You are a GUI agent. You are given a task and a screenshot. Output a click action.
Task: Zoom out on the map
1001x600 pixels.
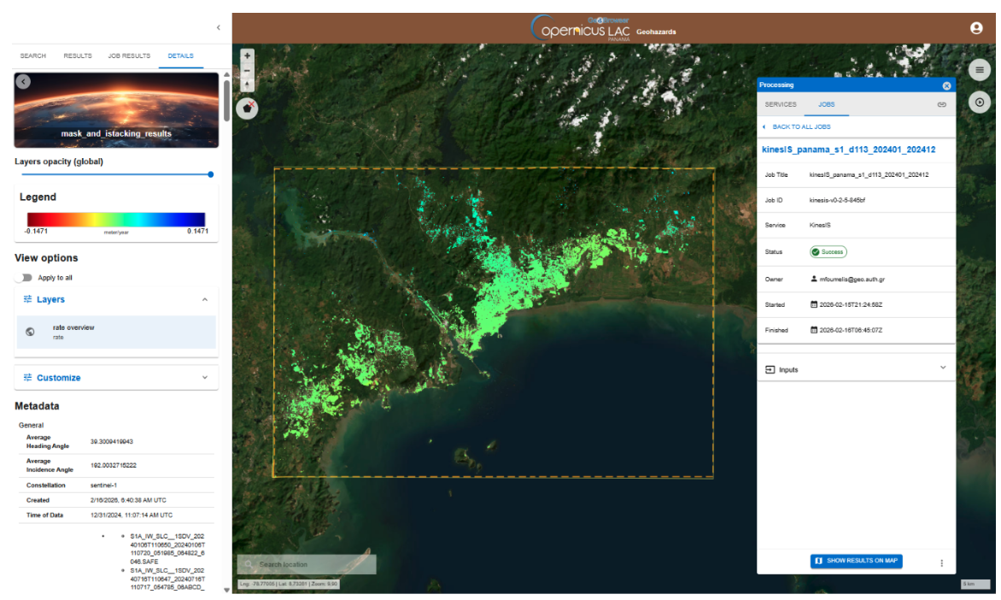pos(248,71)
